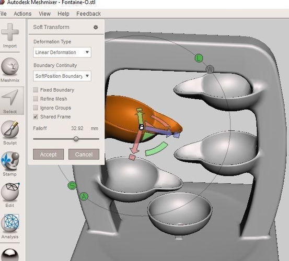Click the Import plus icon

coord(10,32)
